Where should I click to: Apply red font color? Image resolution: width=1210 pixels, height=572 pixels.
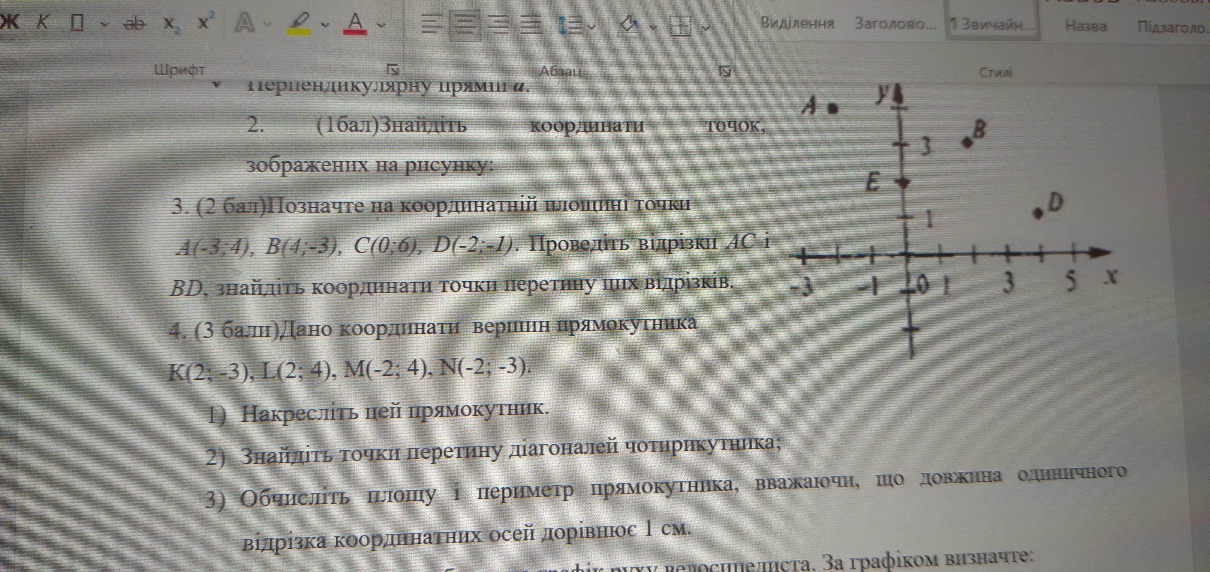point(356,23)
